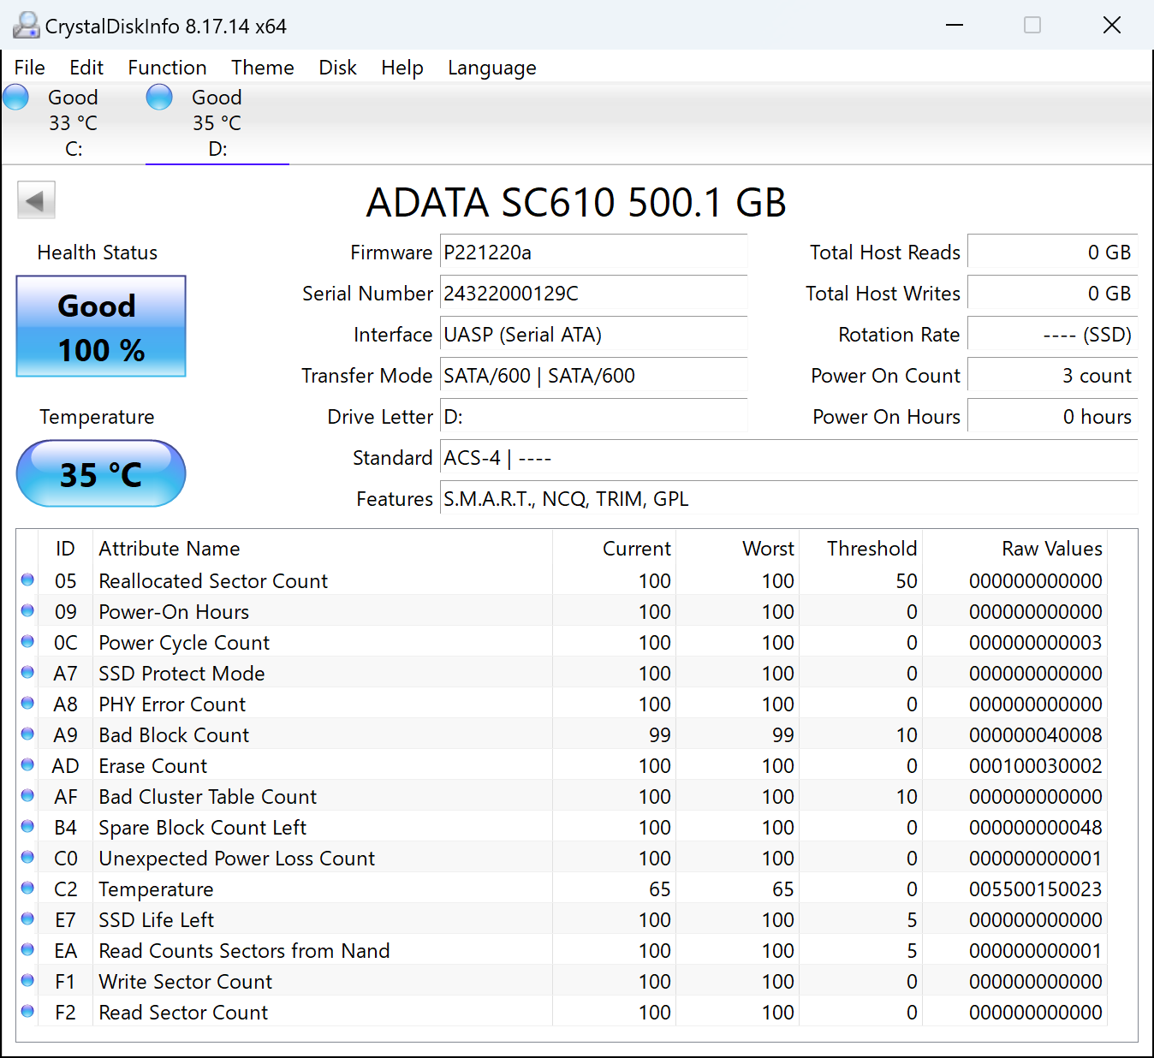1154x1058 pixels.
Task: Select the C: drive status orb
Action: 16,98
